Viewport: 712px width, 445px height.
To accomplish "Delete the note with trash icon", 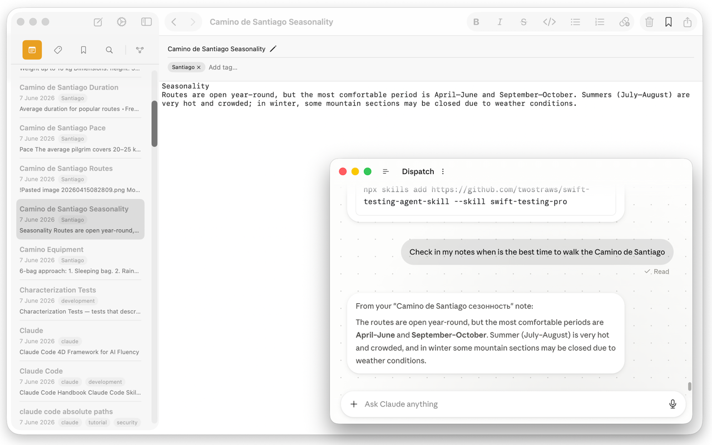I will (x=649, y=22).
